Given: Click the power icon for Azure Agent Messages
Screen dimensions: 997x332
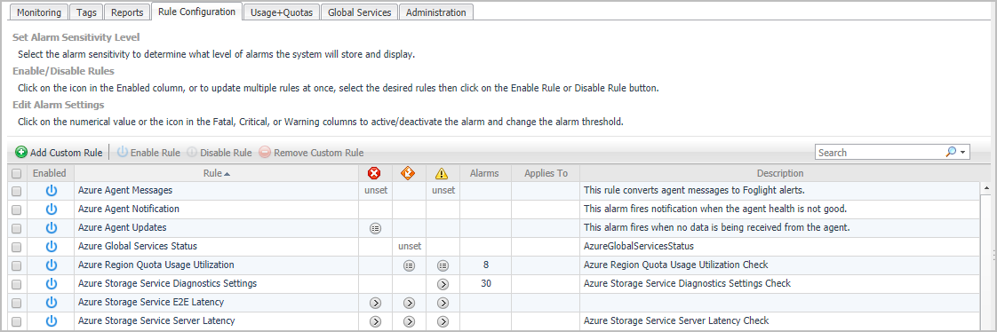Looking at the screenshot, I should pyautogui.click(x=52, y=190).
